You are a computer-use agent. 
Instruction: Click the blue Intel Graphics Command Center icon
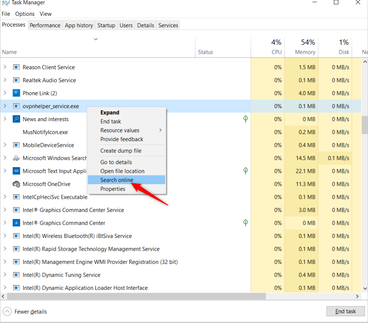16,223
